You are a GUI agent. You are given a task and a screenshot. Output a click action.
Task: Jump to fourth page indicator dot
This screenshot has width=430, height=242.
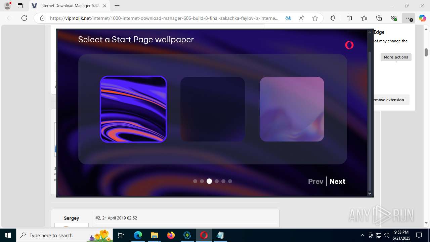click(x=217, y=181)
